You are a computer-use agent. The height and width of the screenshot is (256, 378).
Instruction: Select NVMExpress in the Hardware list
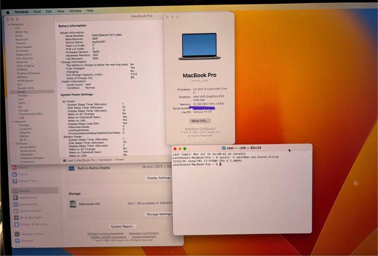click(26, 81)
